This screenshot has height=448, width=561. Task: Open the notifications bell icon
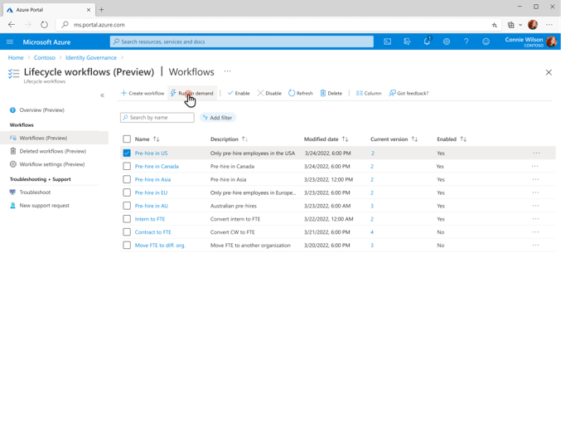click(x=427, y=41)
